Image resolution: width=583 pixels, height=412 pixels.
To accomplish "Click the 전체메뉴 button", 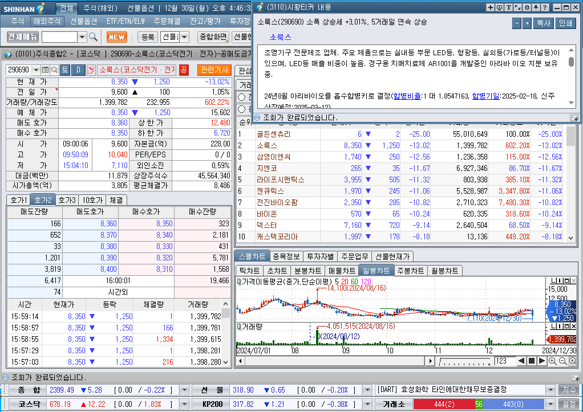I will coord(23,37).
